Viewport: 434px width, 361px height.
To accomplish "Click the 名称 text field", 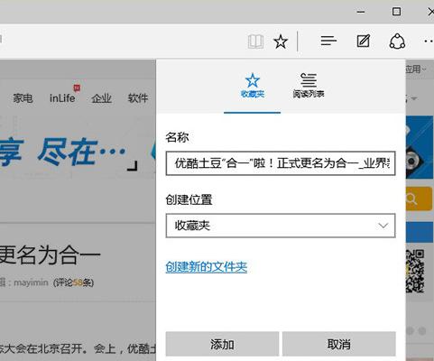I will (281, 163).
